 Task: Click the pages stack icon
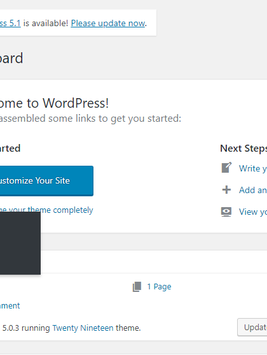point(137,287)
